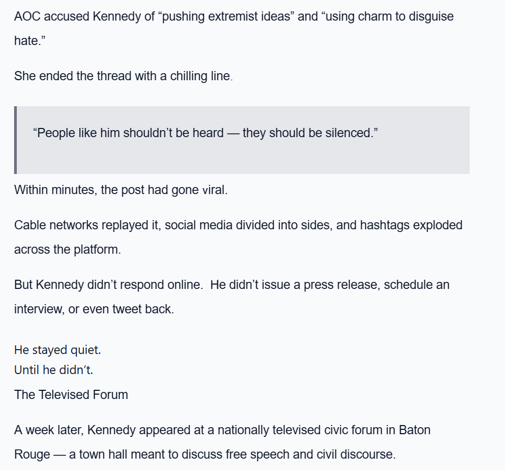Click the sentence "Within minutes, the post had gone viral"
The image size is (505, 470).
120,191
